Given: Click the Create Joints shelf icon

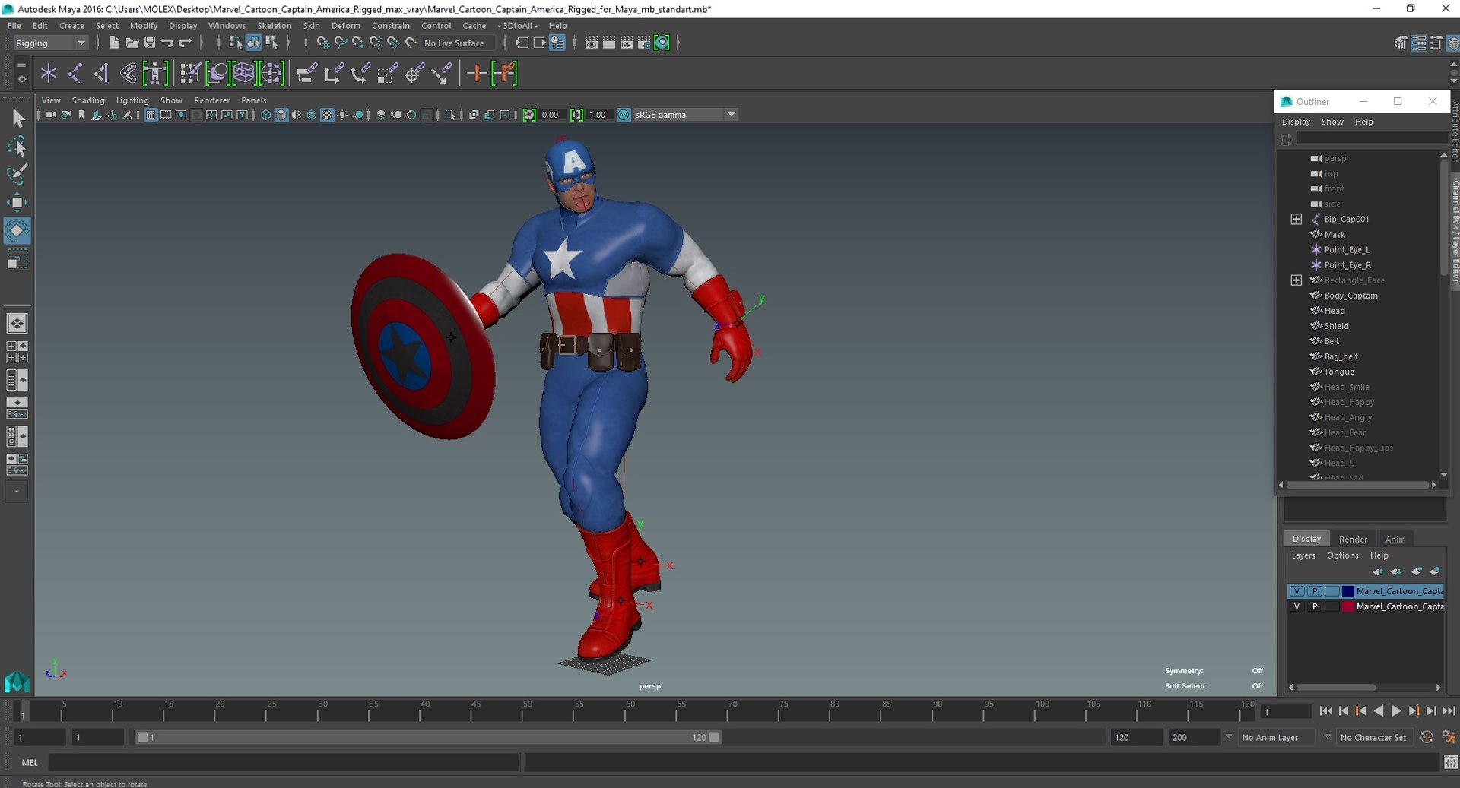Looking at the screenshot, I should (75, 73).
